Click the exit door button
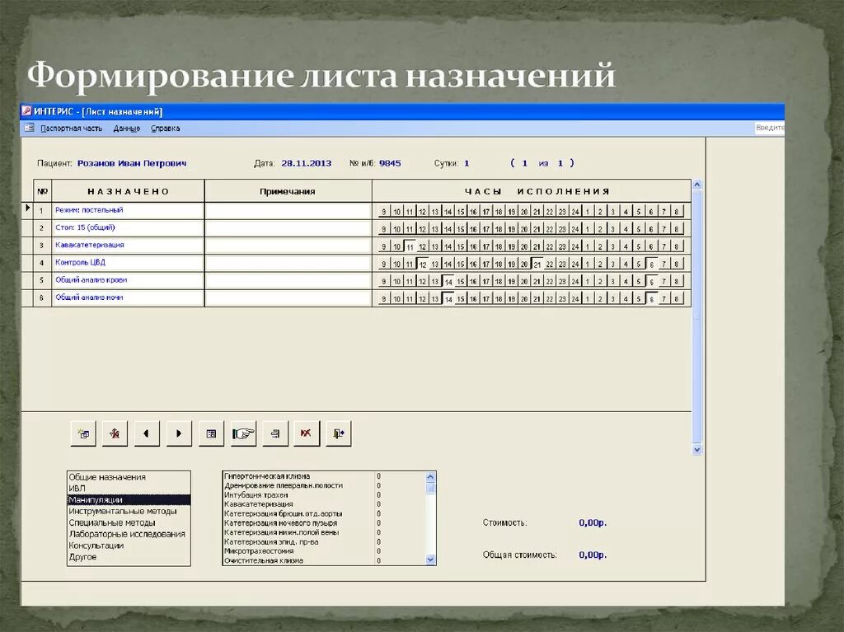The width and height of the screenshot is (844, 632). [339, 433]
